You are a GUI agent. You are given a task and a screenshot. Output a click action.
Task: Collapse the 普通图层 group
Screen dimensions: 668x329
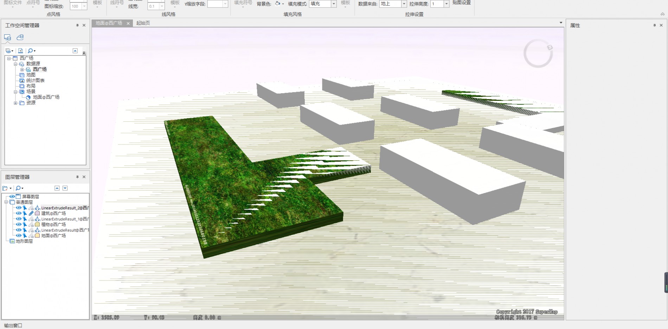tap(6, 202)
